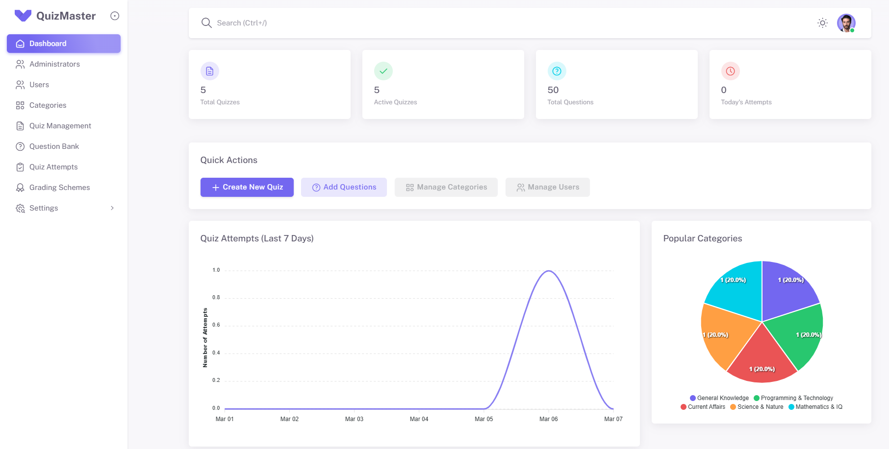Open Quiz Management in the sidebar
The width and height of the screenshot is (889, 449).
(x=64, y=126)
